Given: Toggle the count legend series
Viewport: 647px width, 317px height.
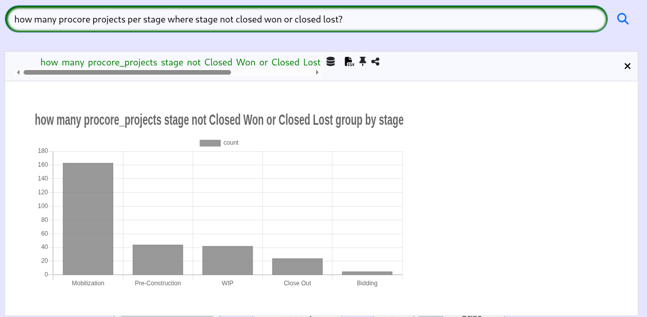Looking at the screenshot, I should point(231,143).
